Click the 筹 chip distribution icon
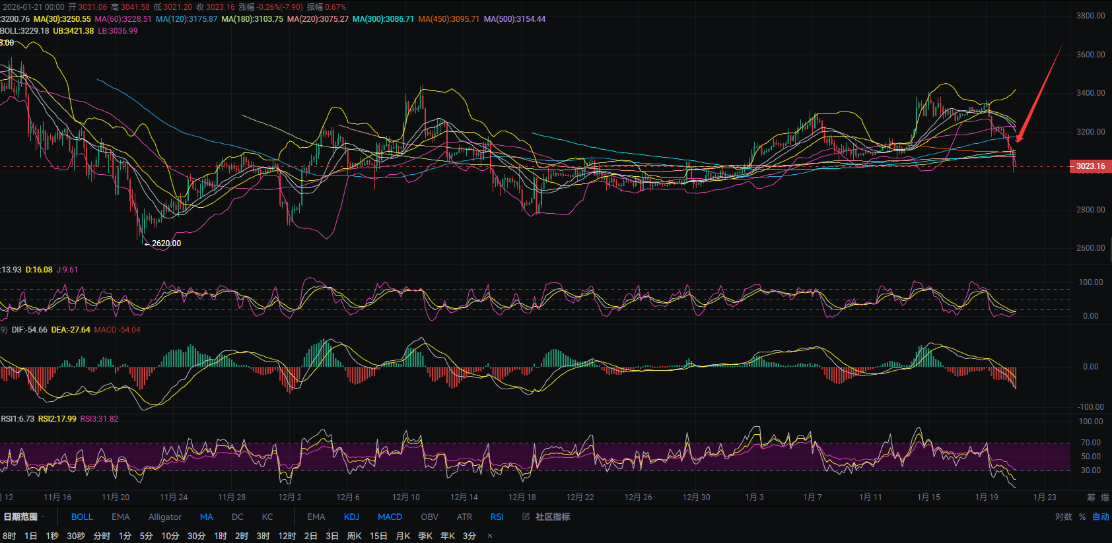 1091,497
